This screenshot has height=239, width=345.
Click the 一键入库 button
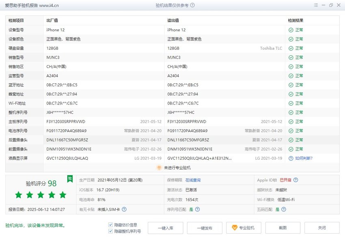pos(166,228)
